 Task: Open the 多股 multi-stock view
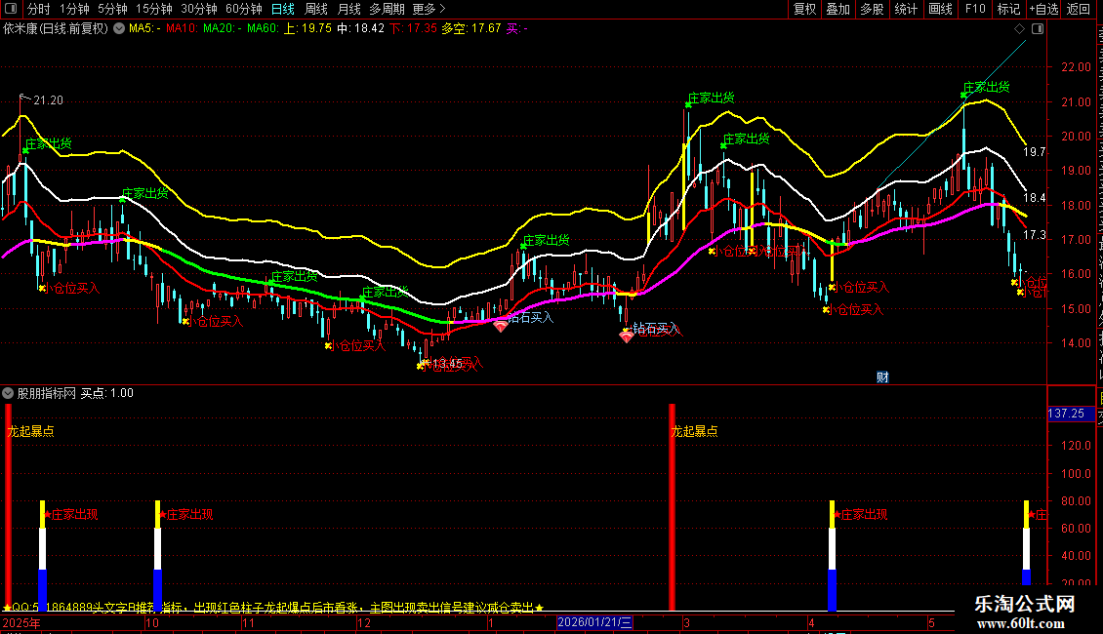point(872,9)
